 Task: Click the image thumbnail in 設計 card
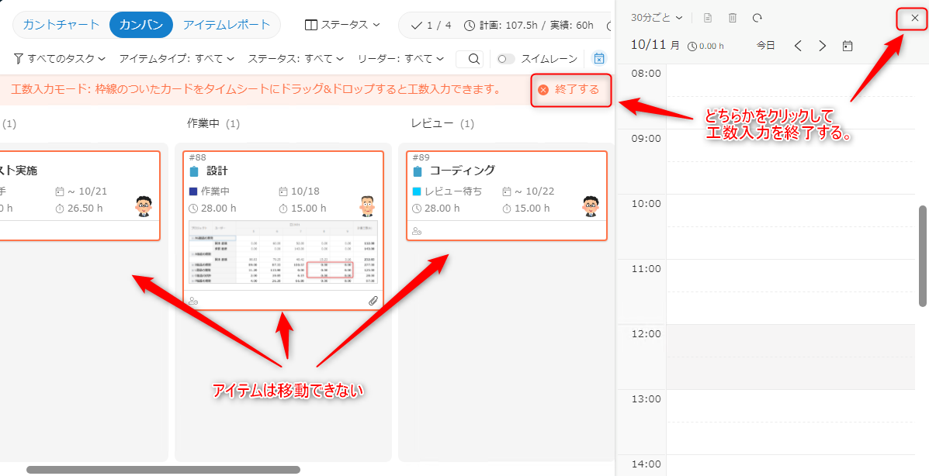click(x=283, y=254)
